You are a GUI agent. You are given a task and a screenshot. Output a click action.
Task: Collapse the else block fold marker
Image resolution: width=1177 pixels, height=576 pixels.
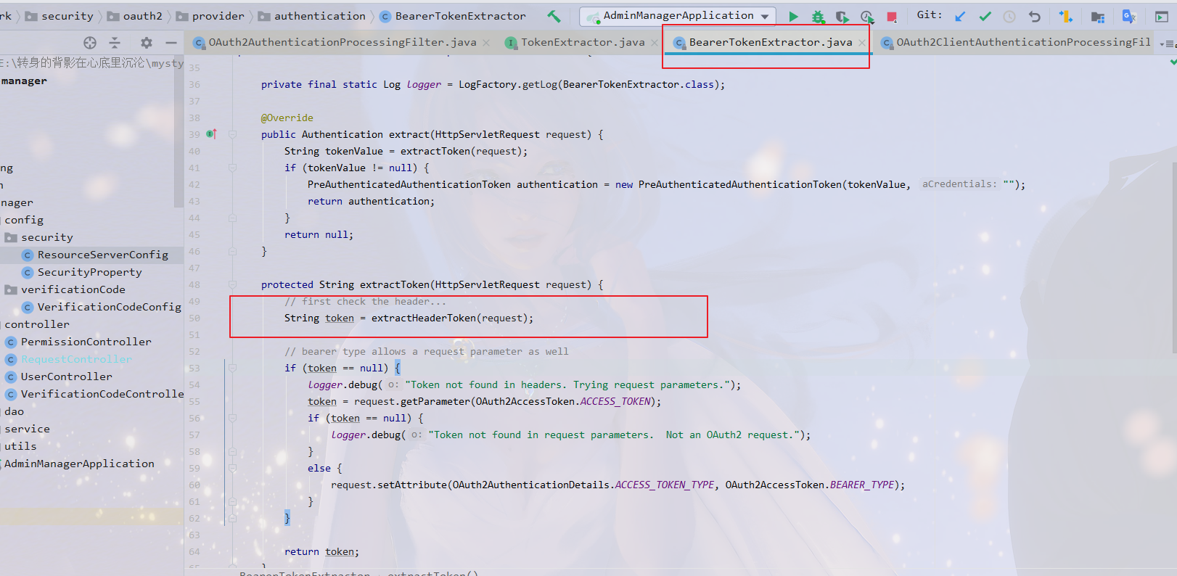click(233, 468)
